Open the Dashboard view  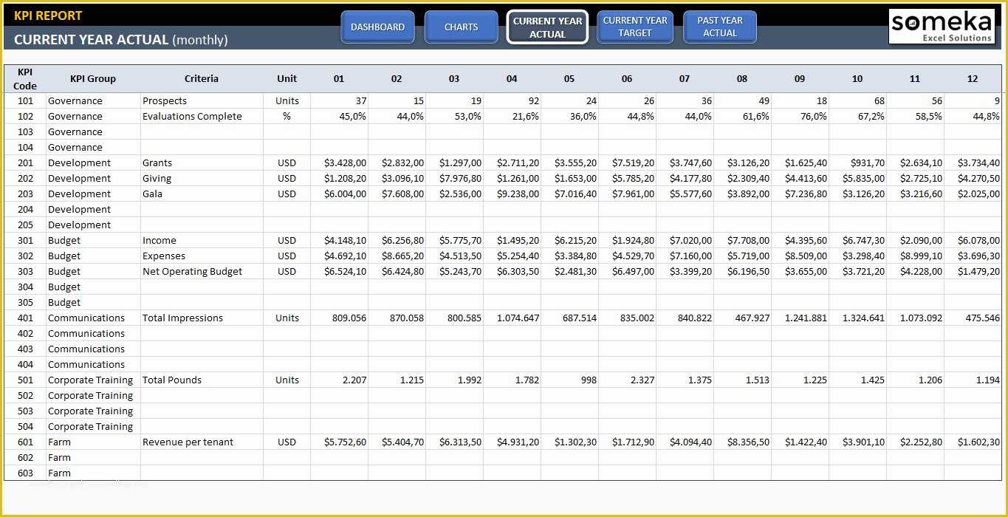tap(377, 27)
